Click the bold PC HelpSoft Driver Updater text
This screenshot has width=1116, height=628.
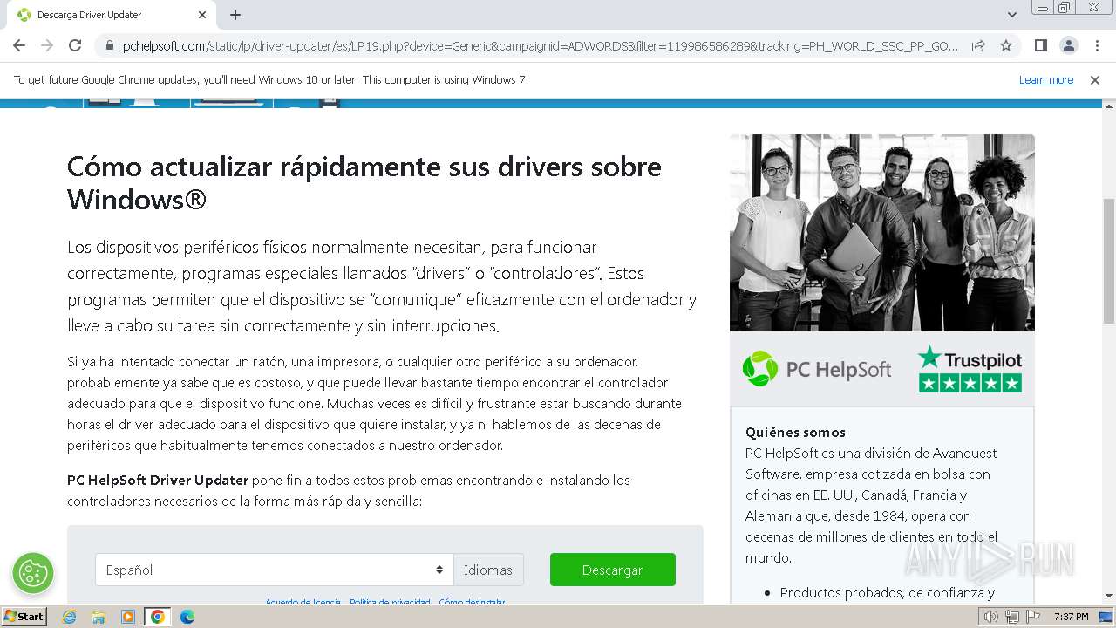click(x=158, y=480)
